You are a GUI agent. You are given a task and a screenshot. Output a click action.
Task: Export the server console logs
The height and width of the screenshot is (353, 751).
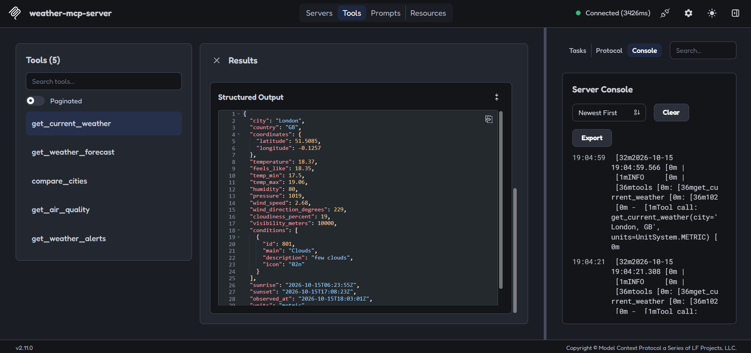[592, 138]
